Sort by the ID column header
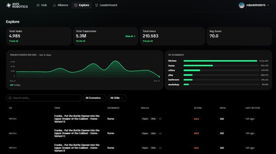 (x=11, y=108)
